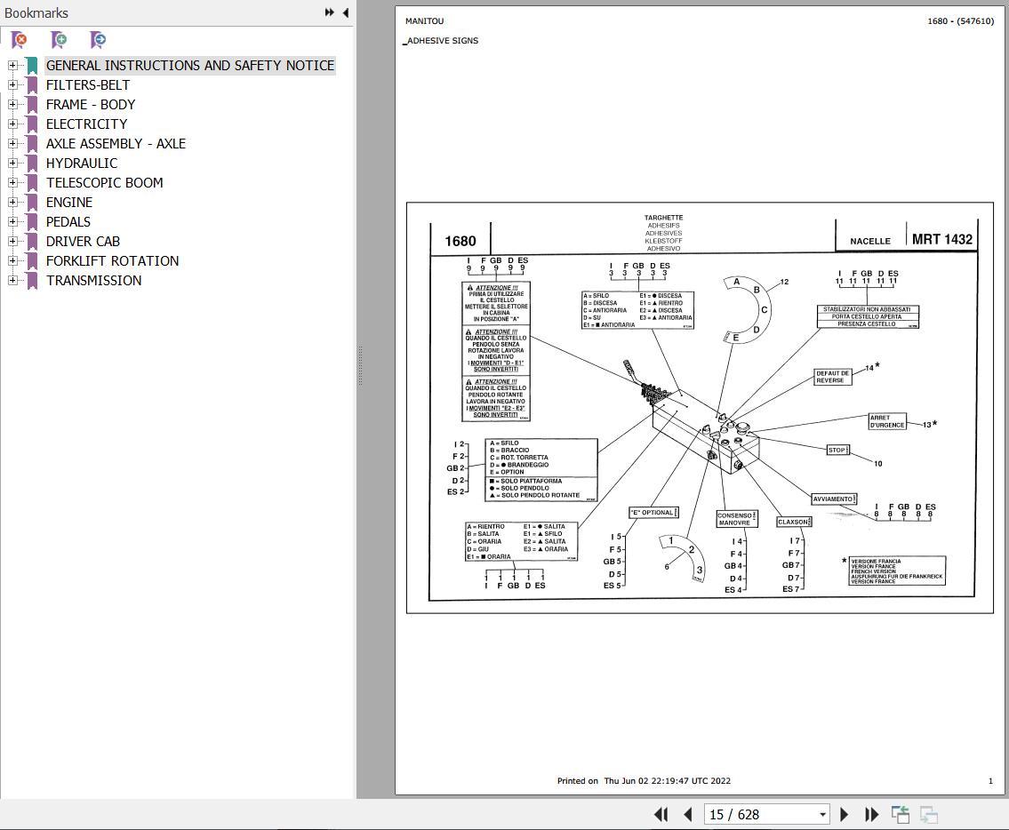
Task: Jump to the FORKLIFT ROTATION bookmark
Action: click(x=112, y=260)
